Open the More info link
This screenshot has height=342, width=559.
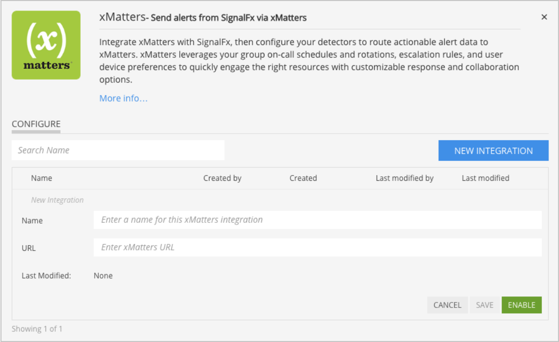coord(123,98)
